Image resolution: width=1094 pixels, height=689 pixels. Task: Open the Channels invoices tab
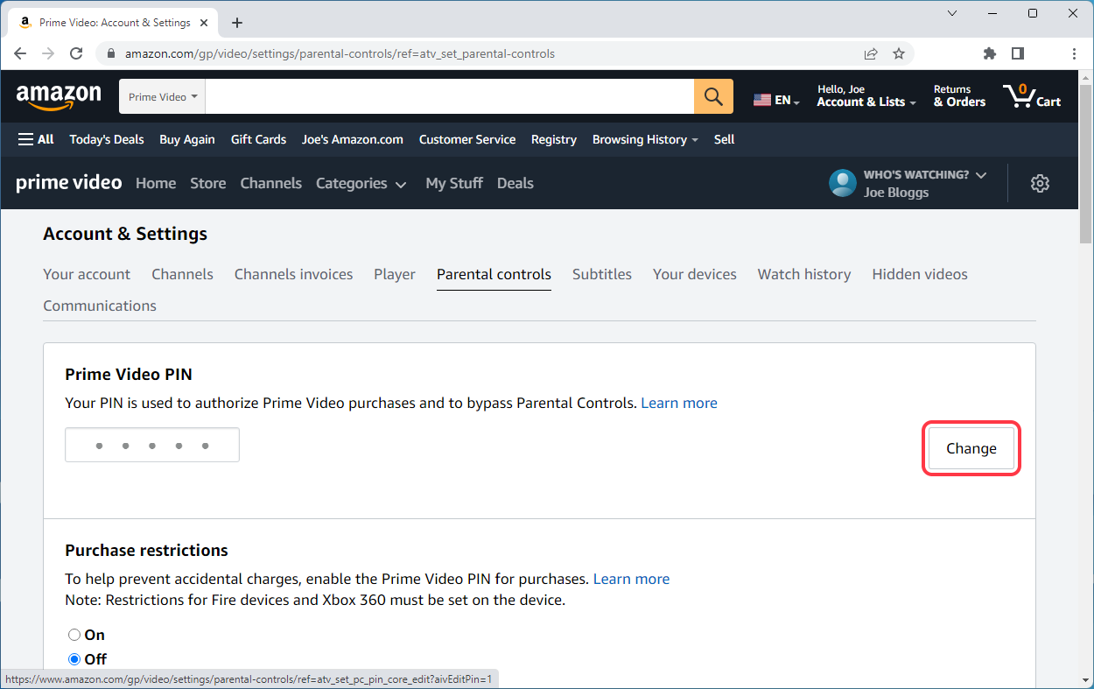tap(293, 274)
